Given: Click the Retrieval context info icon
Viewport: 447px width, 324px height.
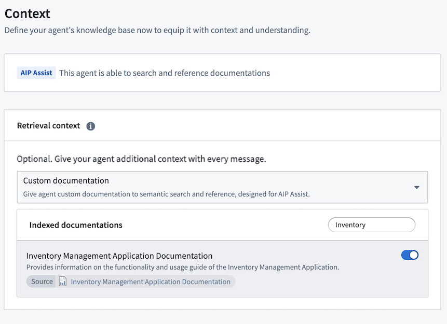Looking at the screenshot, I should pos(91,126).
